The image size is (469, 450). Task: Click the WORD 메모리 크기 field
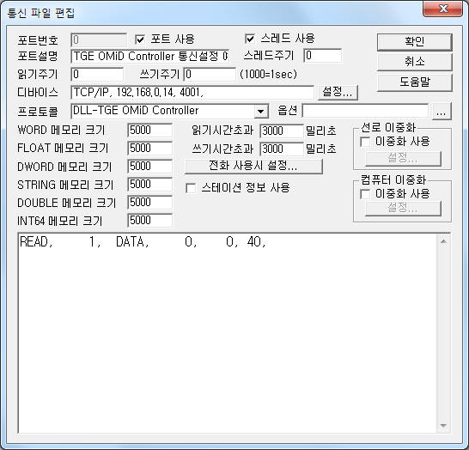[x=149, y=131]
